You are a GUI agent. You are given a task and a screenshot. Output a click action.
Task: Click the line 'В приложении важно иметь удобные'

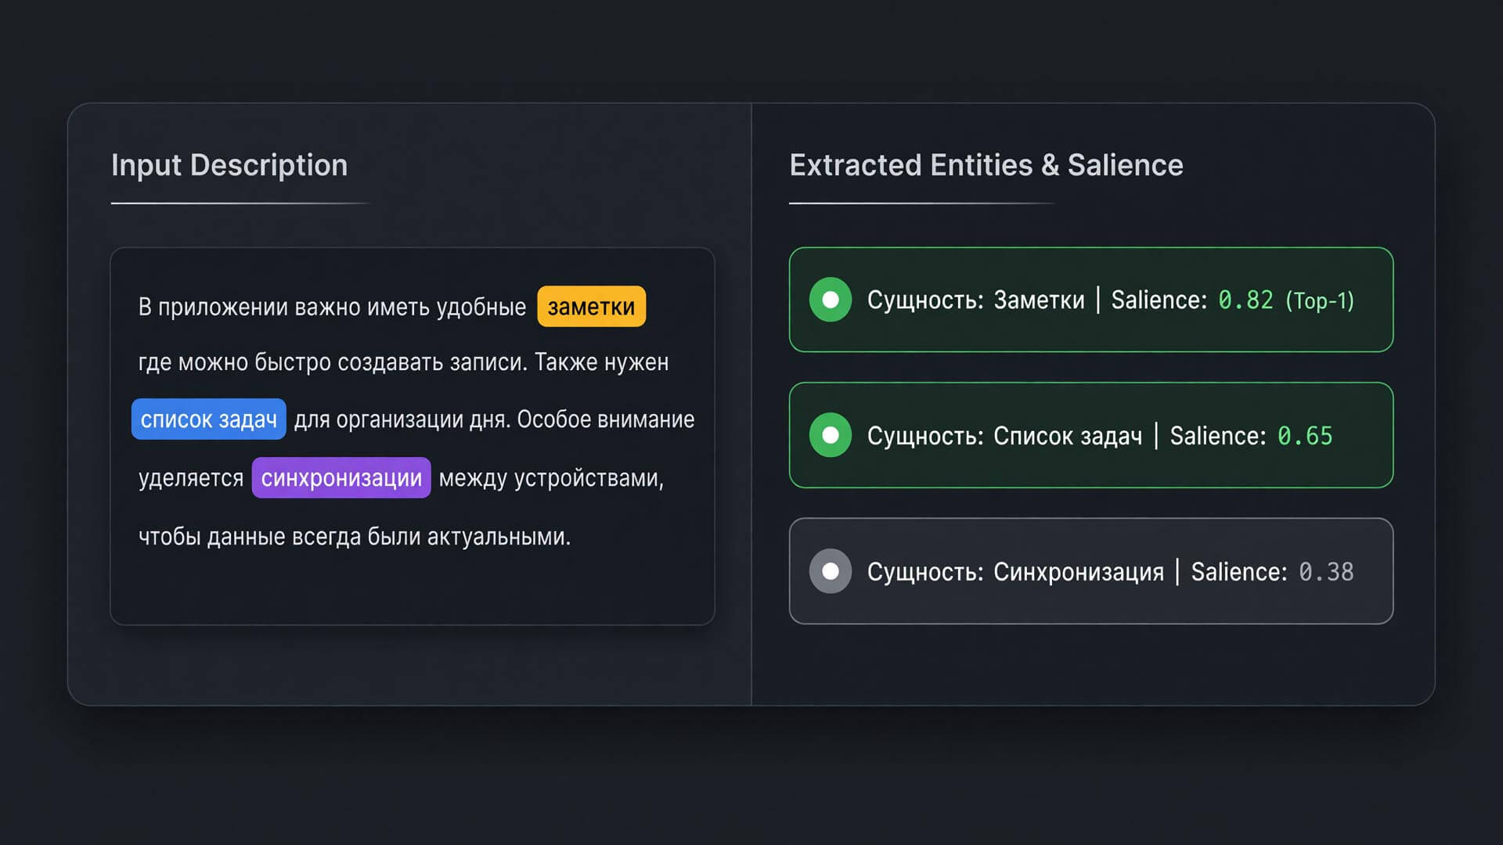[x=332, y=307]
